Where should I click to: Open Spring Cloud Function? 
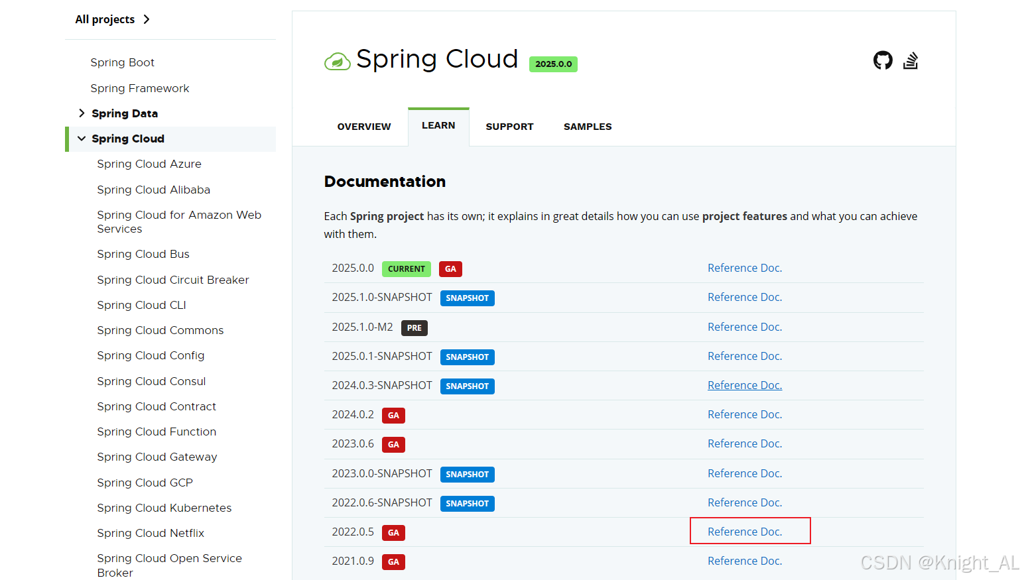click(157, 432)
